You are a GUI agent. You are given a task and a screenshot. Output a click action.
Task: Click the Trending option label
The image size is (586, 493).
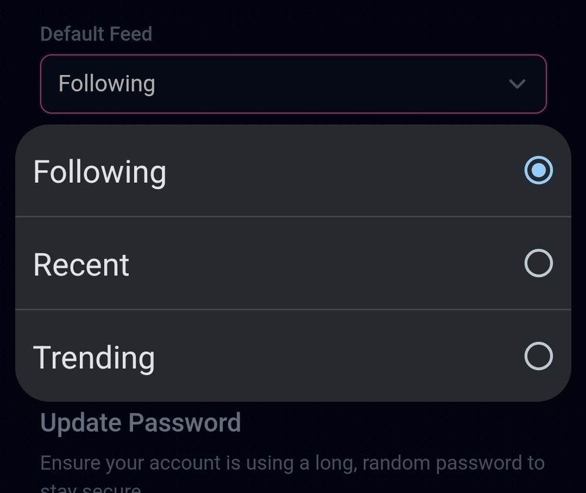[94, 357]
